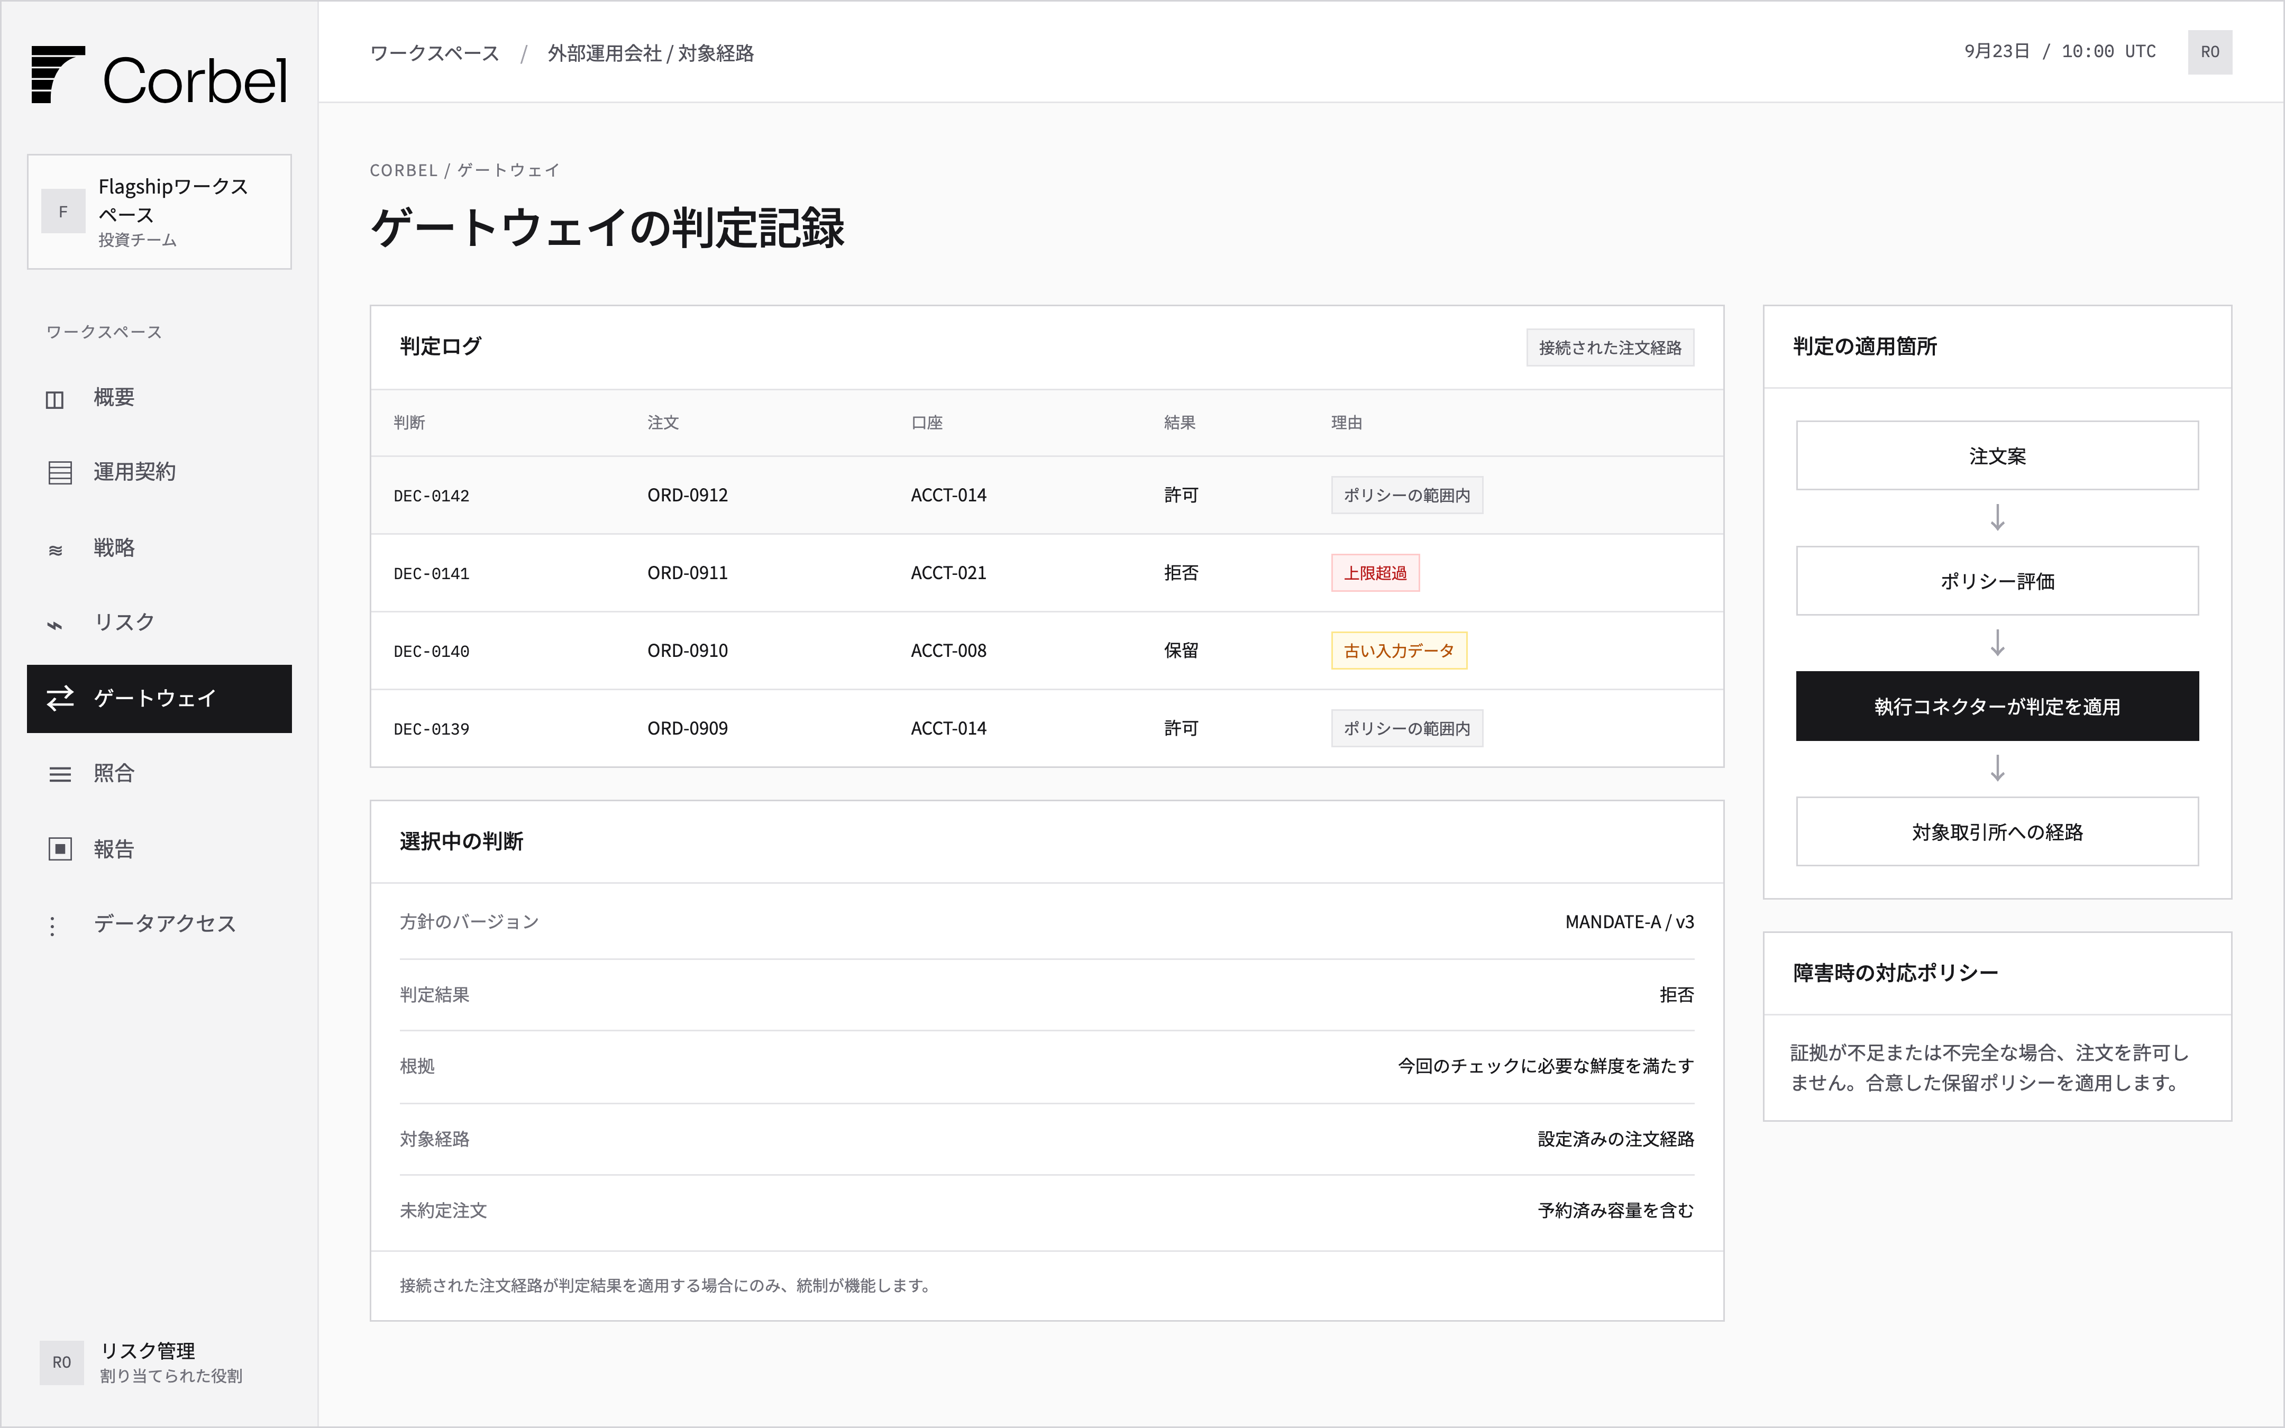Viewport: 2285px width, 1428px height.
Task: Go to 概要 in the sidebar
Action: click(159, 398)
